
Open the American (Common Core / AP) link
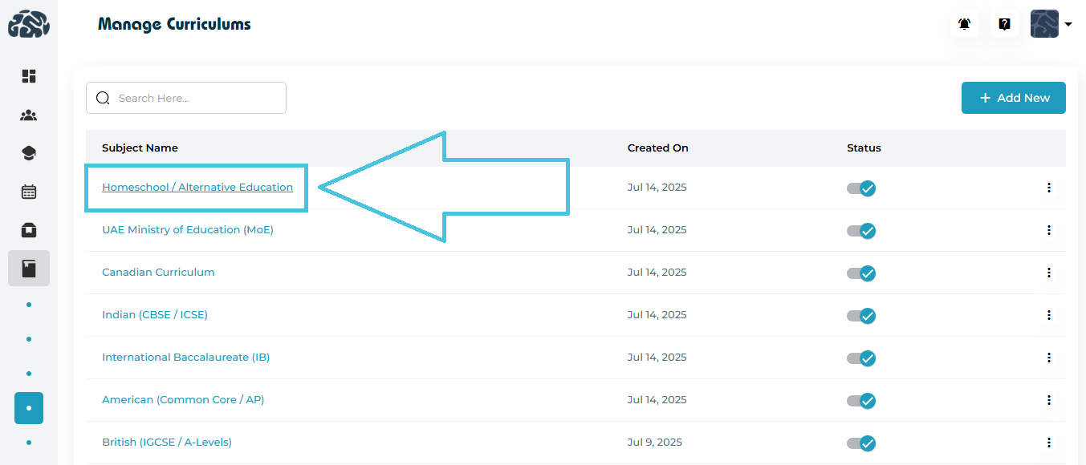183,399
